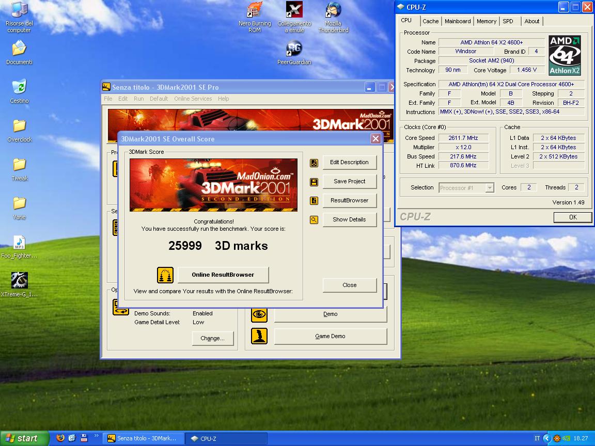Open the Run menu in 3DMark2001
This screenshot has height=446, width=595.
(x=138, y=99)
